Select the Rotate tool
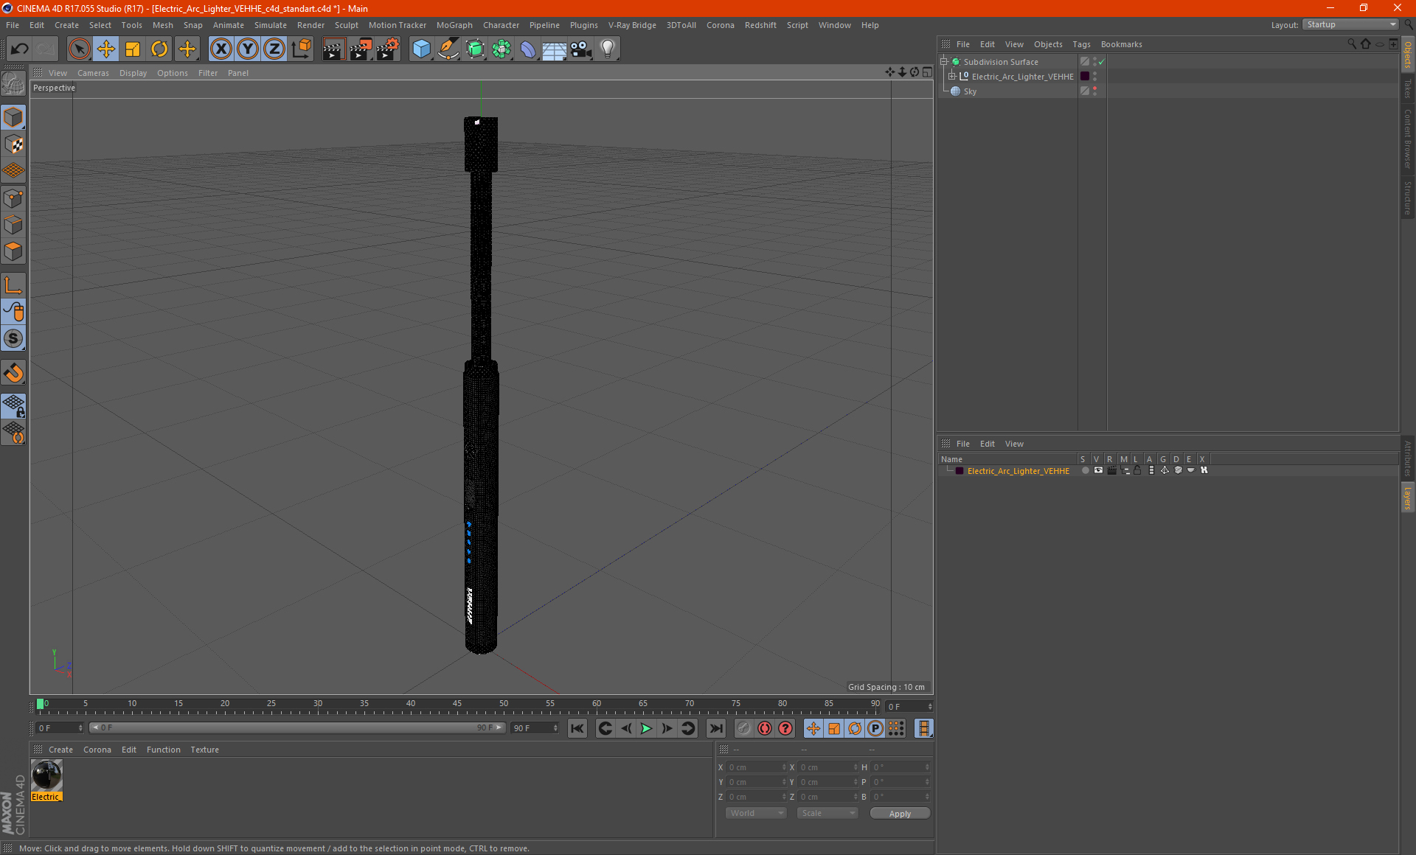 159,49
